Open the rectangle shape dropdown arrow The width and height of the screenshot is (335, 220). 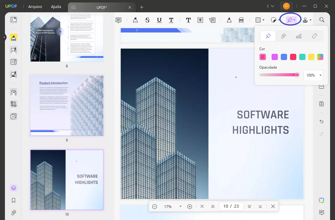pos(263,20)
